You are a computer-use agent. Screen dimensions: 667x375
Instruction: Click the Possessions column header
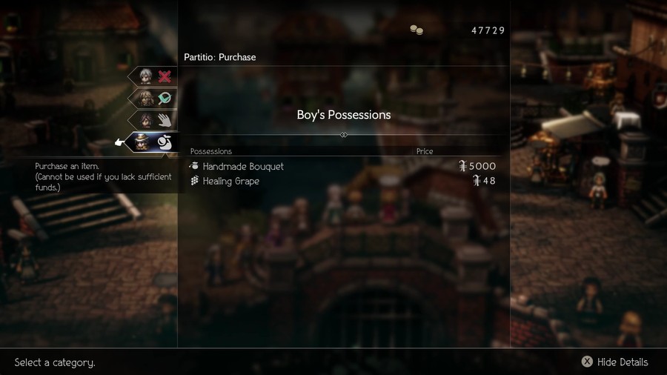211,151
